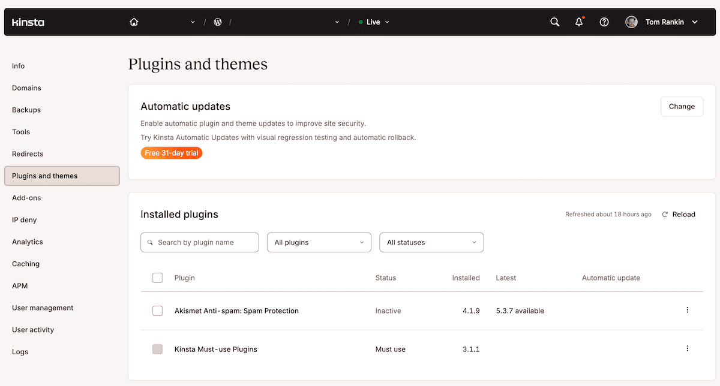The height and width of the screenshot is (386, 720).
Task: Click the Automatic update column header
Action: pos(611,278)
